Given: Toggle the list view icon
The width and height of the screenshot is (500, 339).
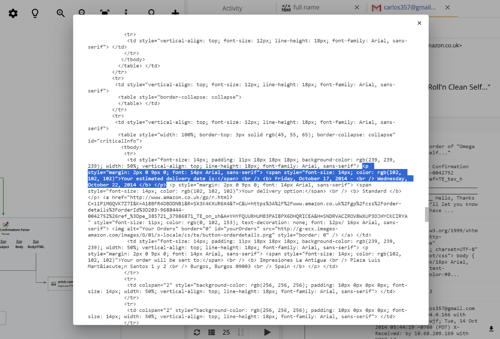Looking at the screenshot, I should (211, 332).
